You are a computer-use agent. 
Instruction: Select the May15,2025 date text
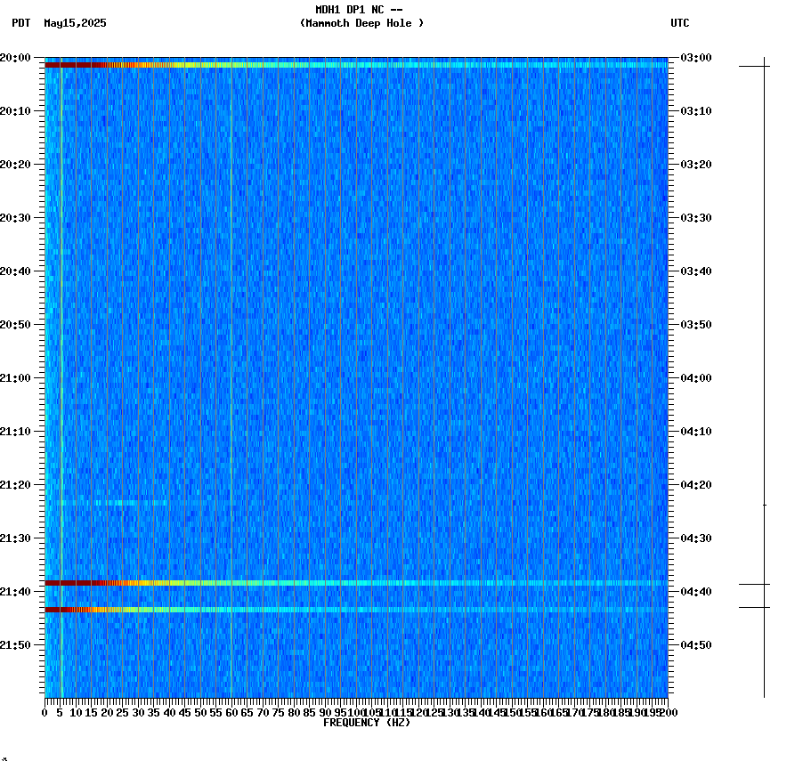(x=75, y=24)
